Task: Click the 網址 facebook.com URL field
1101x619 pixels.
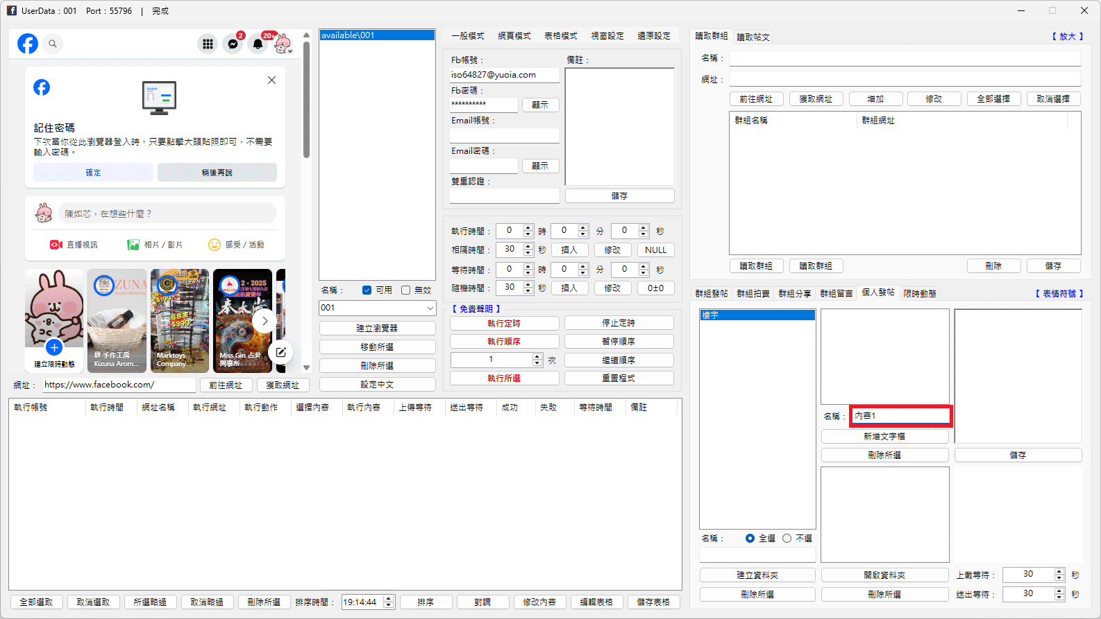Action: coord(119,385)
